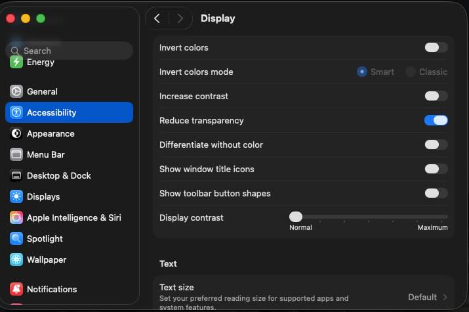Click the General gear icon
The width and height of the screenshot is (469, 312).
(x=16, y=91)
